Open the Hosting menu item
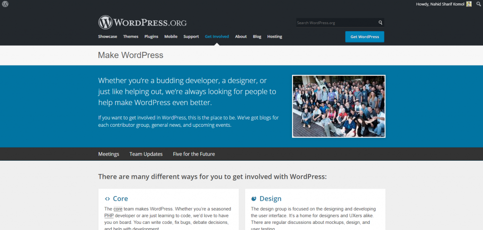Image resolution: width=483 pixels, height=230 pixels. tap(275, 36)
